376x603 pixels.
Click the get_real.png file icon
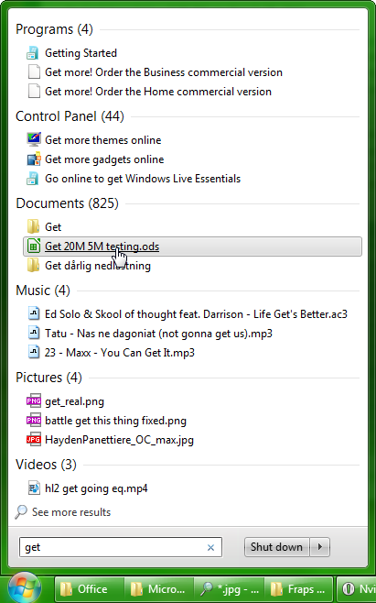(34, 401)
